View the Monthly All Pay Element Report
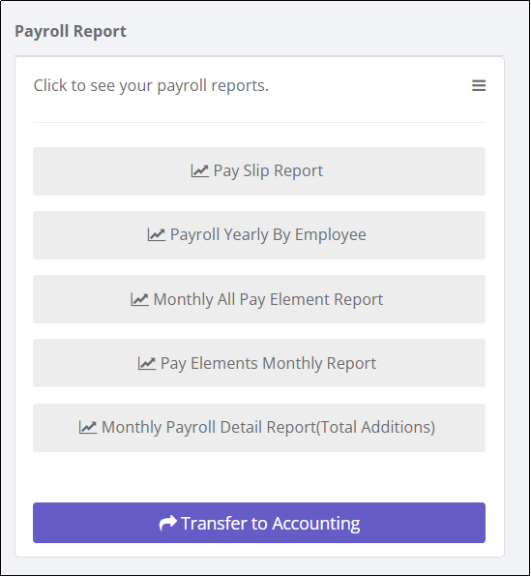The image size is (531, 577). coord(259,299)
